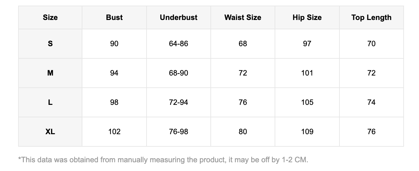Click the Waist Size column header
Image resolution: width=419 pixels, height=171 pixels.
[x=243, y=17]
